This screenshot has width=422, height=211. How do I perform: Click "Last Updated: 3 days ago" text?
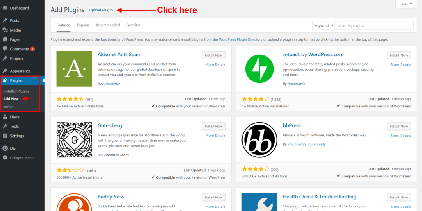click(x=205, y=99)
